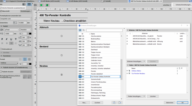The height and width of the screenshot is (106, 192).
Task: Choose horizontal divider lines format
Action: click(x=25, y=59)
